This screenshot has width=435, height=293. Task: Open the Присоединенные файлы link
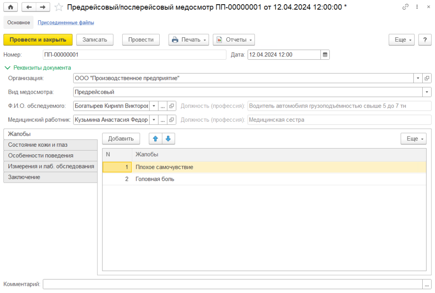coord(66,22)
